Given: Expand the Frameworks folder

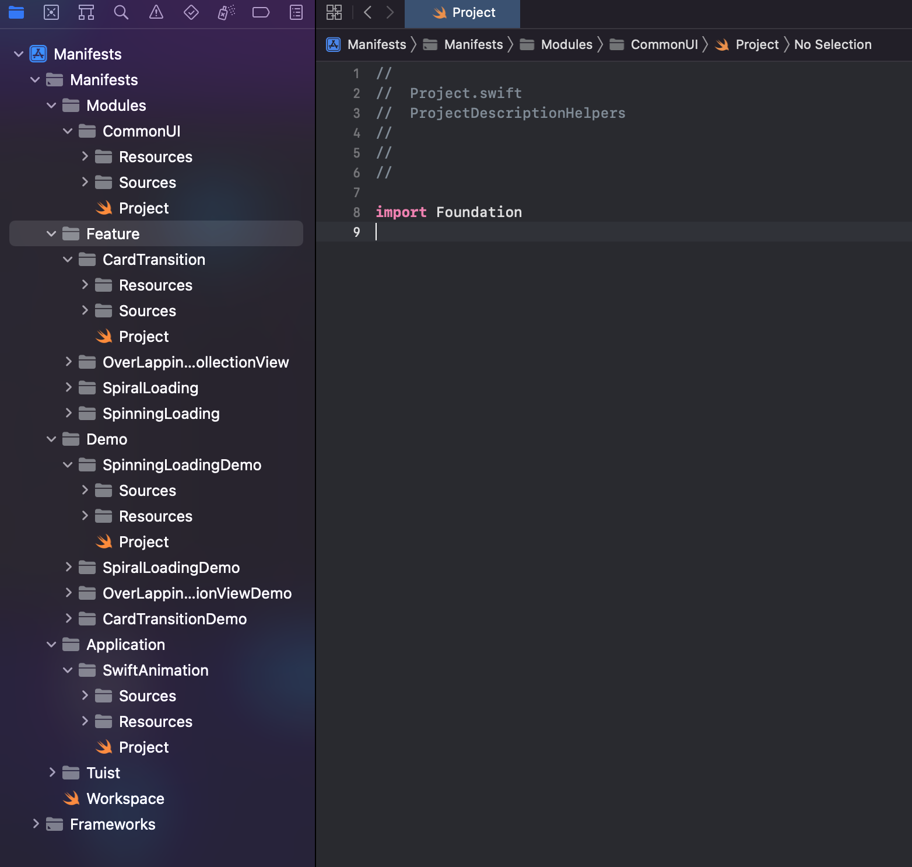Looking at the screenshot, I should point(36,824).
